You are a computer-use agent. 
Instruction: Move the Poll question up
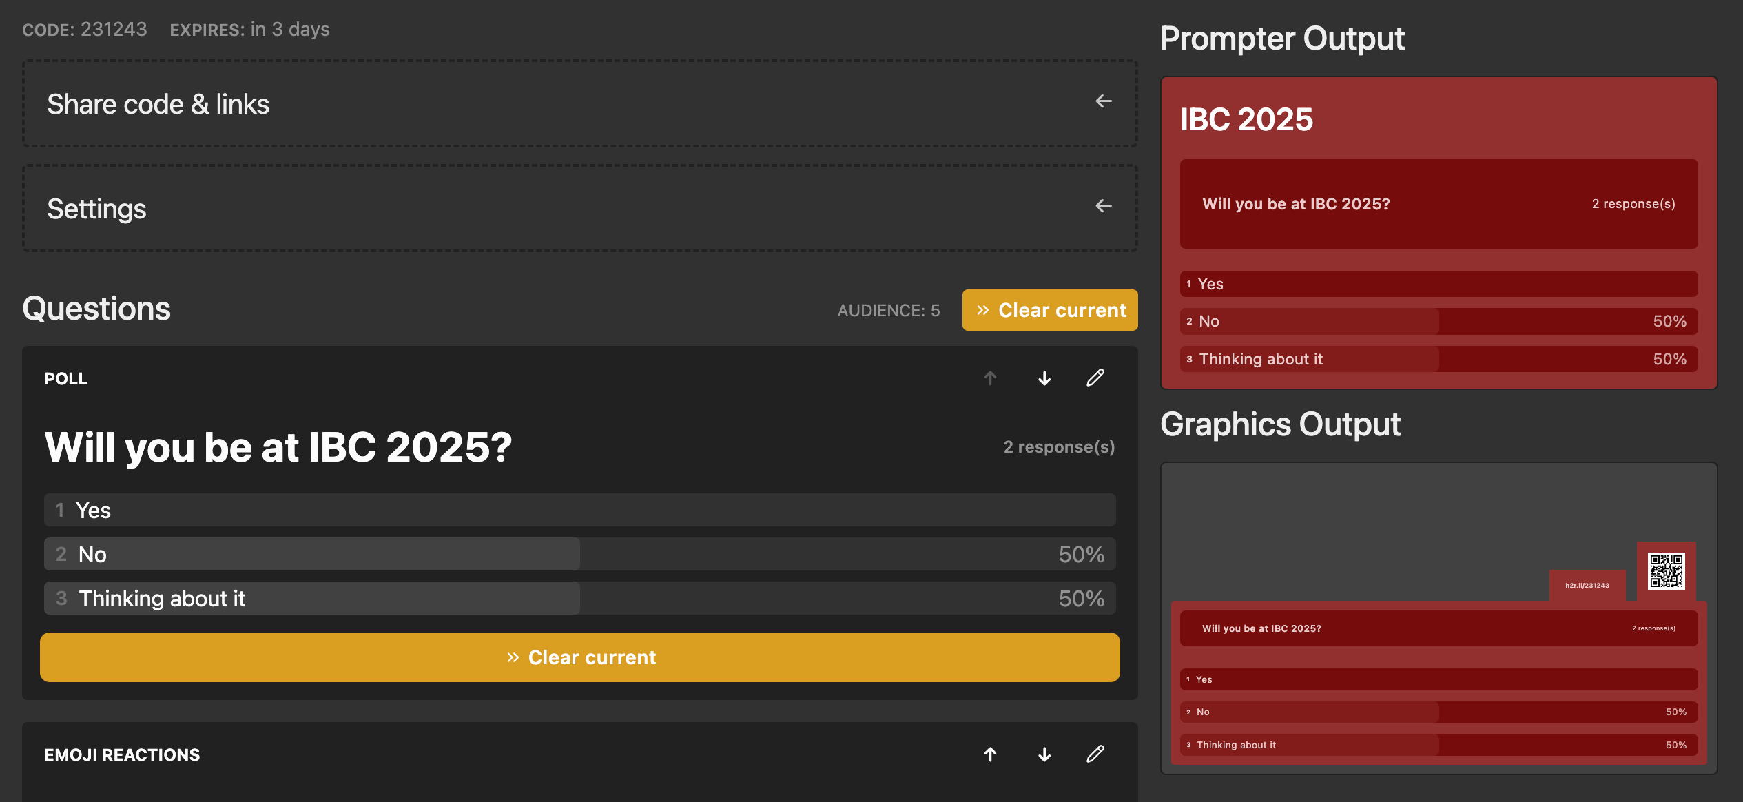tap(990, 378)
